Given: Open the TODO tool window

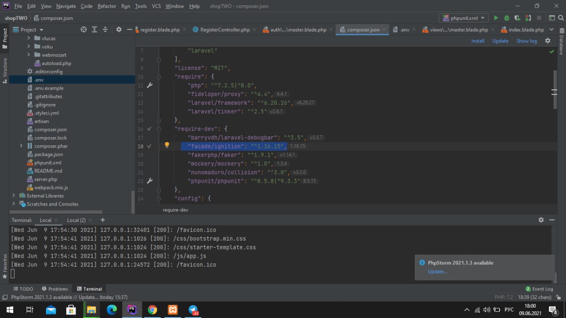Looking at the screenshot, I should [x=23, y=289].
